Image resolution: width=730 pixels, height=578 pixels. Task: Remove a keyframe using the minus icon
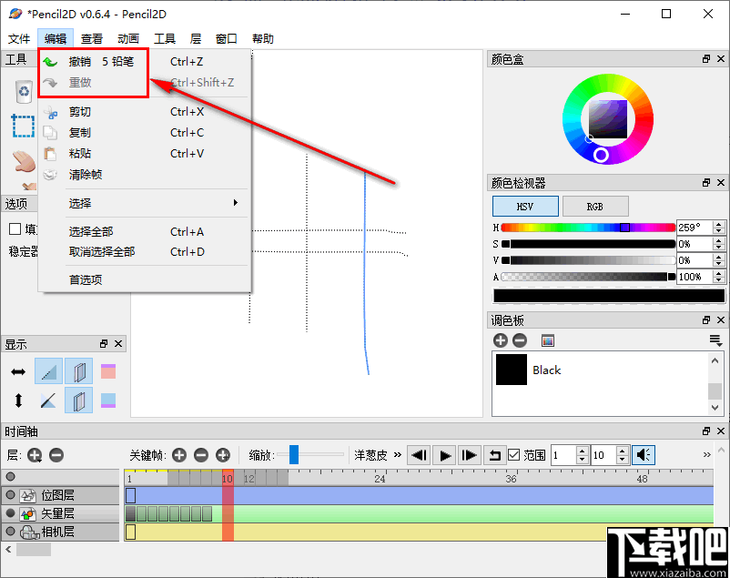[x=200, y=454]
